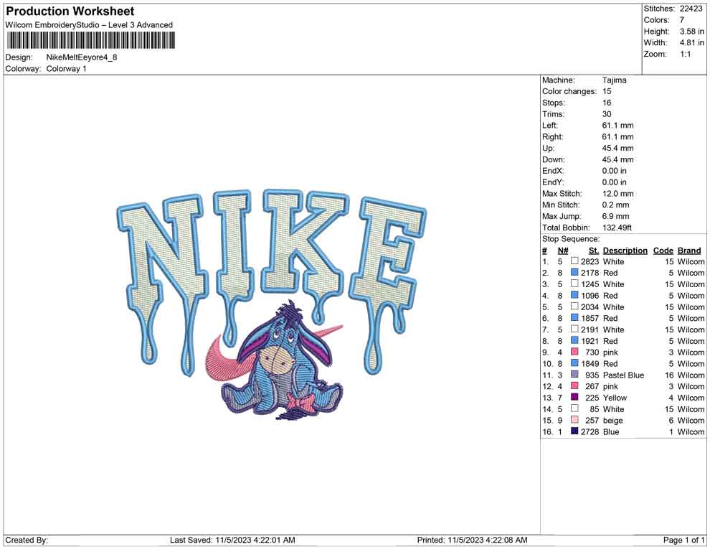Click the Height value 3.58 in
Screen dimensions: 710x547
click(x=692, y=32)
